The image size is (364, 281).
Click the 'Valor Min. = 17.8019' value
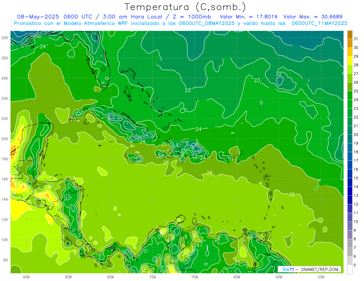[x=248, y=17]
